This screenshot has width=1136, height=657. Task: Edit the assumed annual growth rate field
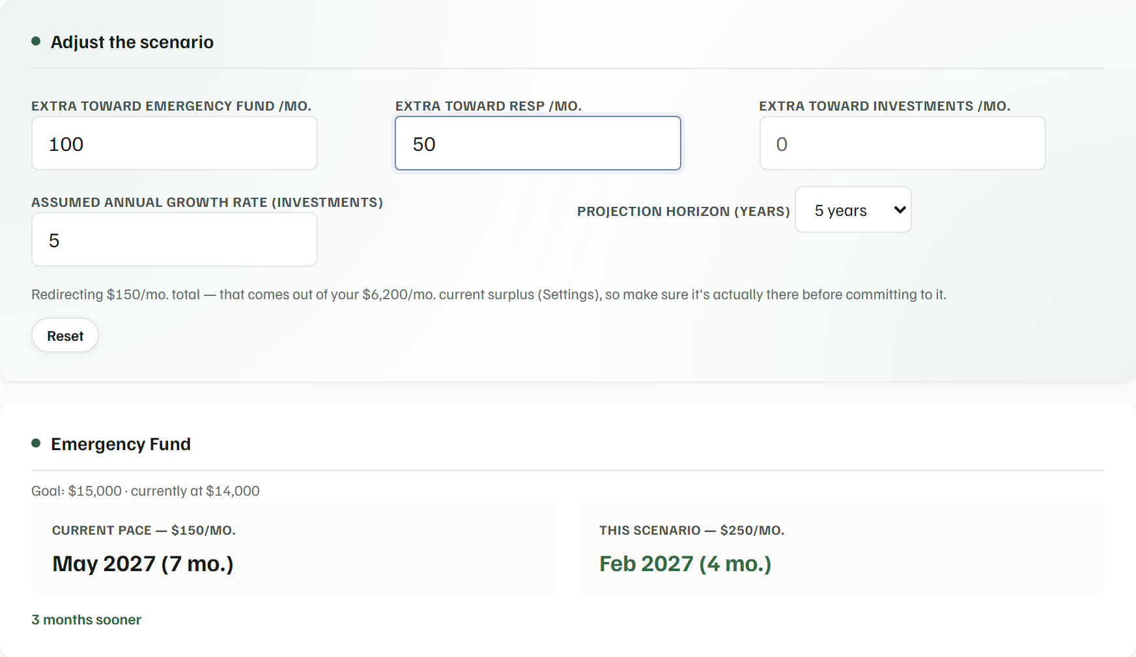click(175, 239)
